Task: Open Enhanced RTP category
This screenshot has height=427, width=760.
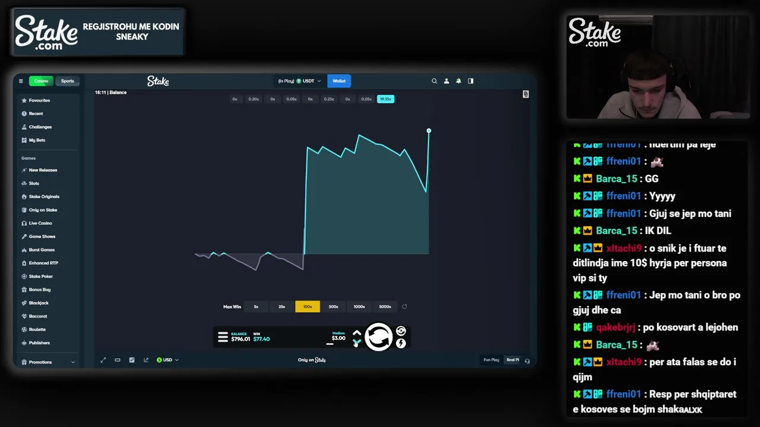Action: coord(43,263)
